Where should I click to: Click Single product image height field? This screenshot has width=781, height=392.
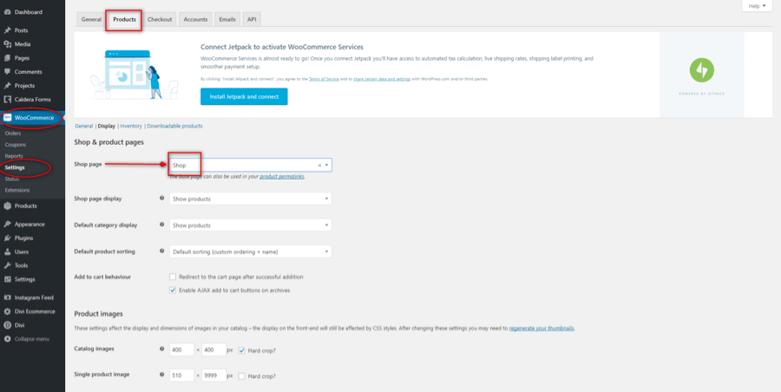pos(214,376)
